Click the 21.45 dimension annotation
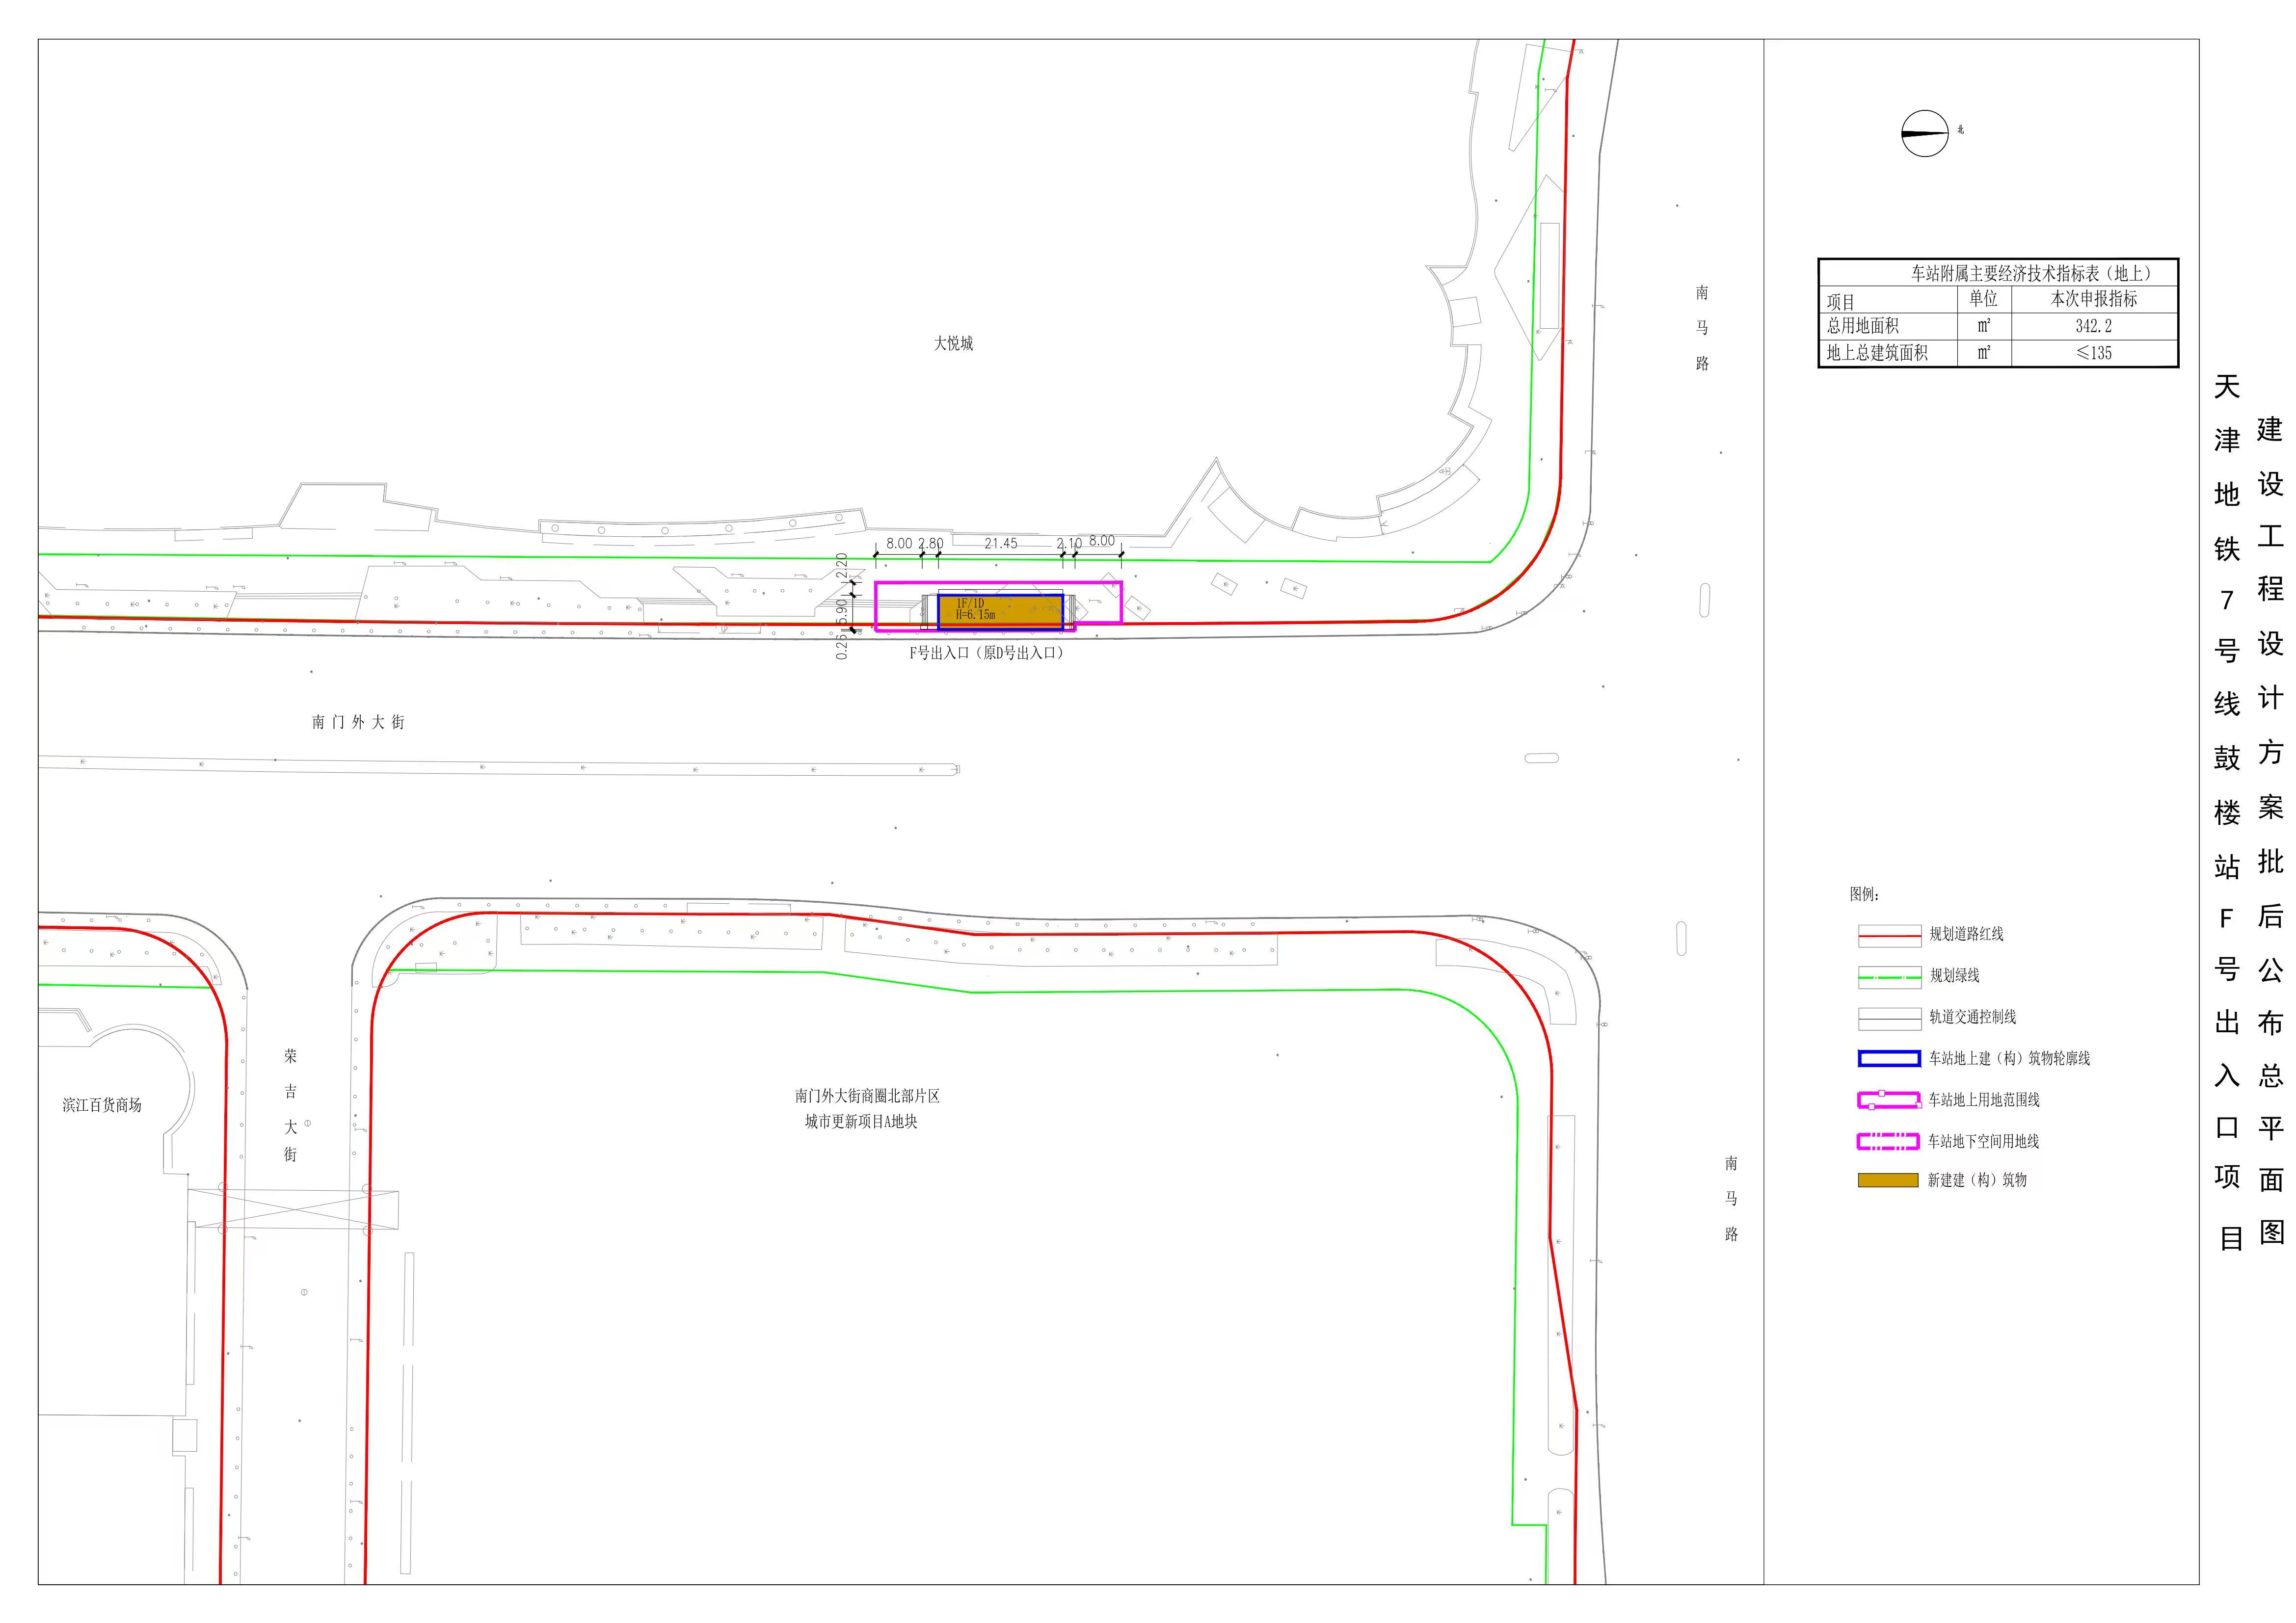This screenshot has height=1623, width=2296. tap(1000, 544)
